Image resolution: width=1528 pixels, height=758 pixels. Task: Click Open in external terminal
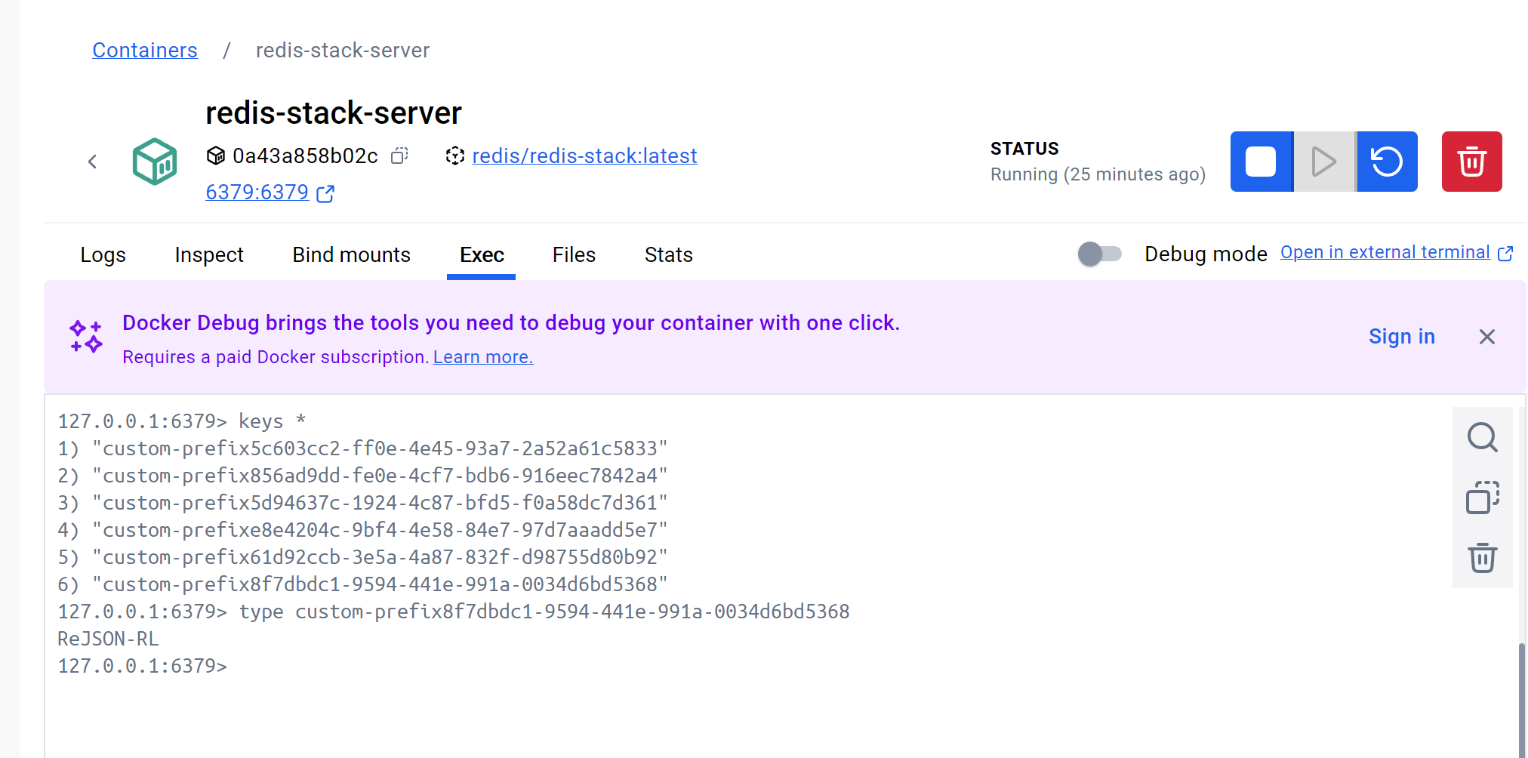[x=1385, y=252]
